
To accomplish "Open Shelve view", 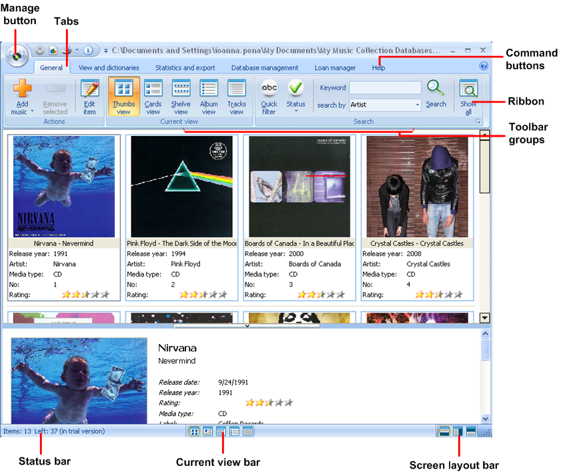I will click(181, 97).
